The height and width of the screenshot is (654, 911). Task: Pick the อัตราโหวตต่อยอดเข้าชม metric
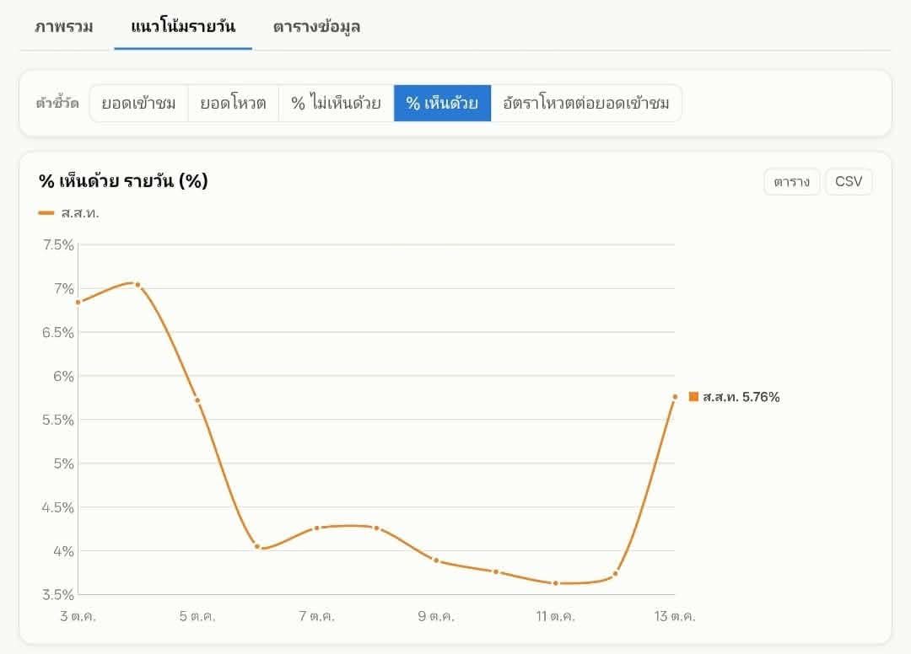pyautogui.click(x=586, y=104)
